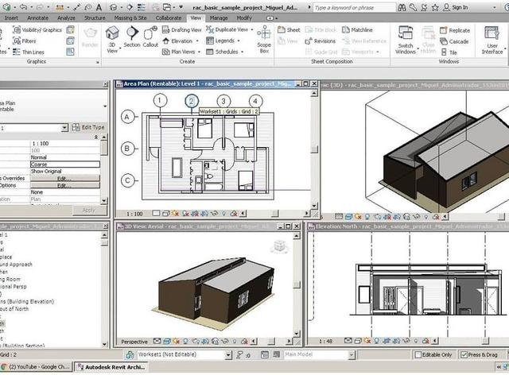Select grid bubble A in Area Plan
The height and width of the screenshot is (375, 509).
point(127,117)
